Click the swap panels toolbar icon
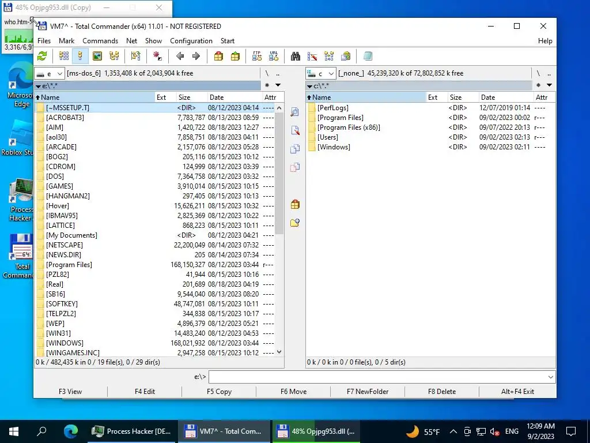Screen dimensions: 590x443 pyautogui.click(x=136, y=56)
